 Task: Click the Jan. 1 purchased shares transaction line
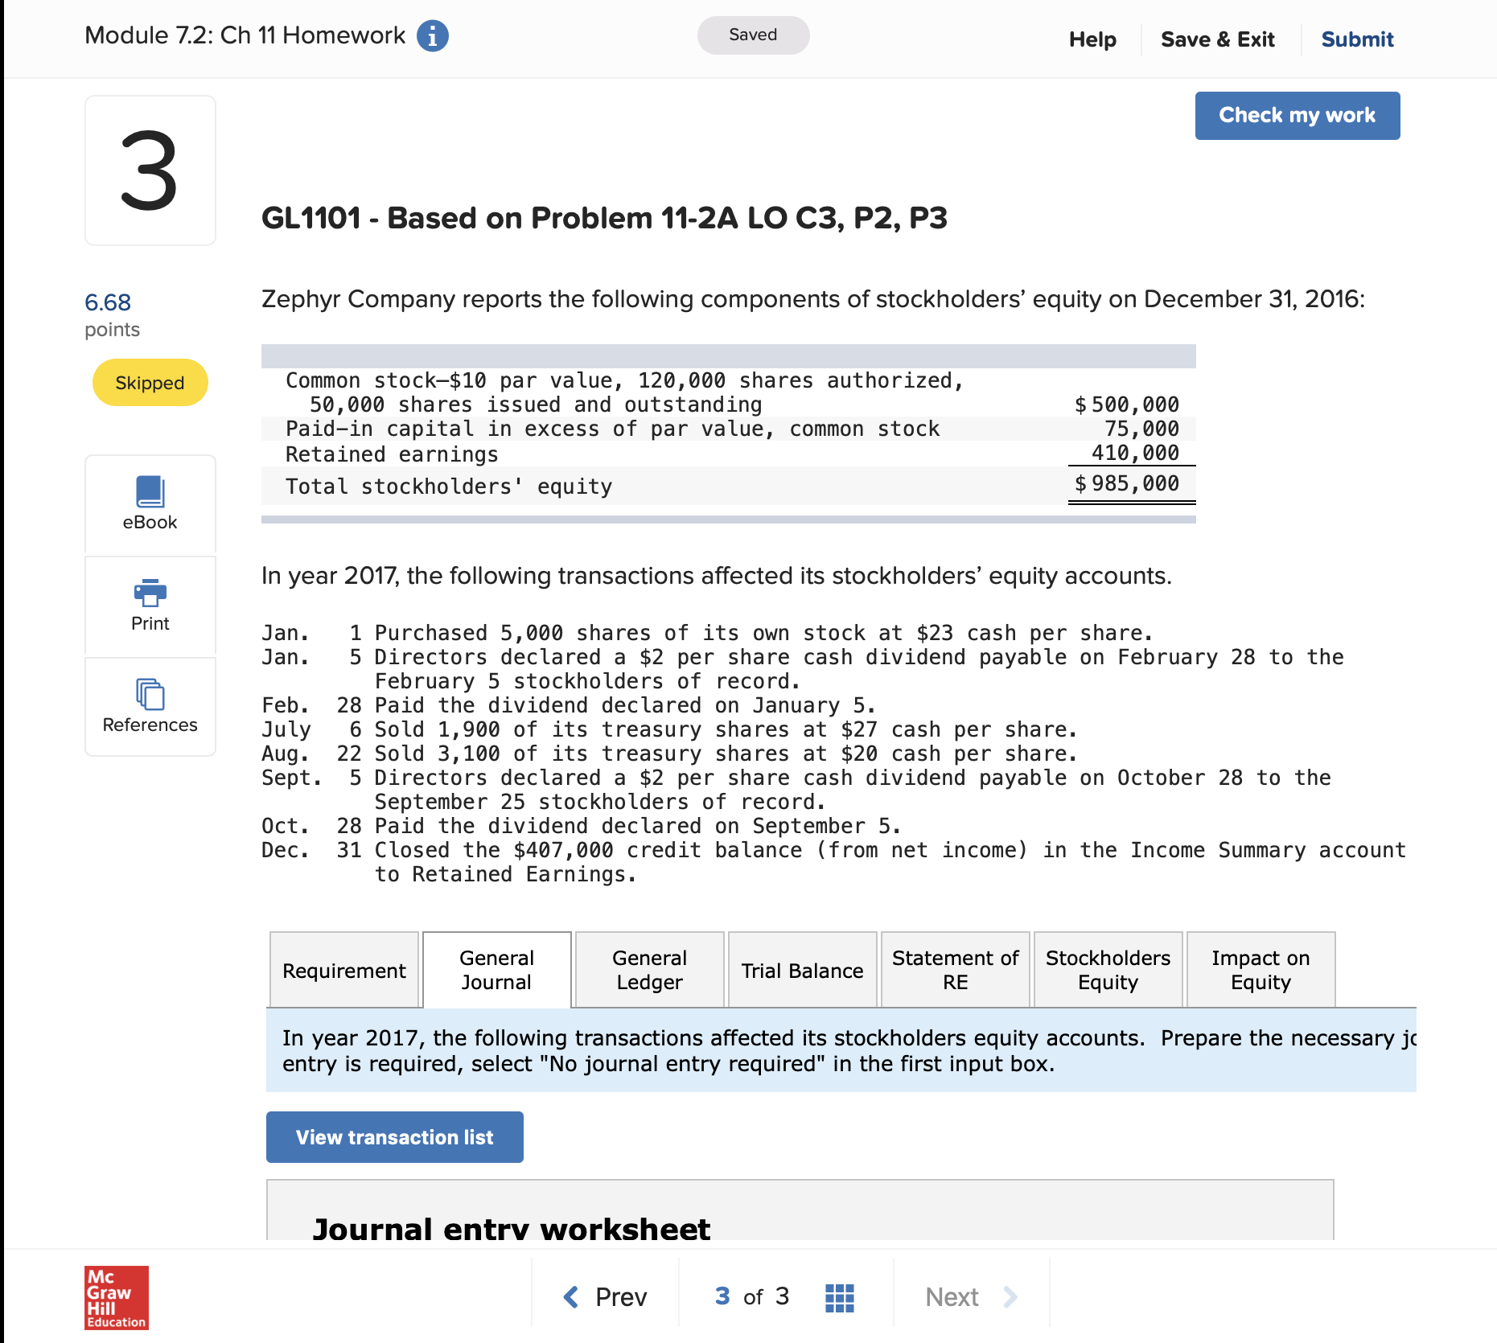pyautogui.click(x=708, y=633)
